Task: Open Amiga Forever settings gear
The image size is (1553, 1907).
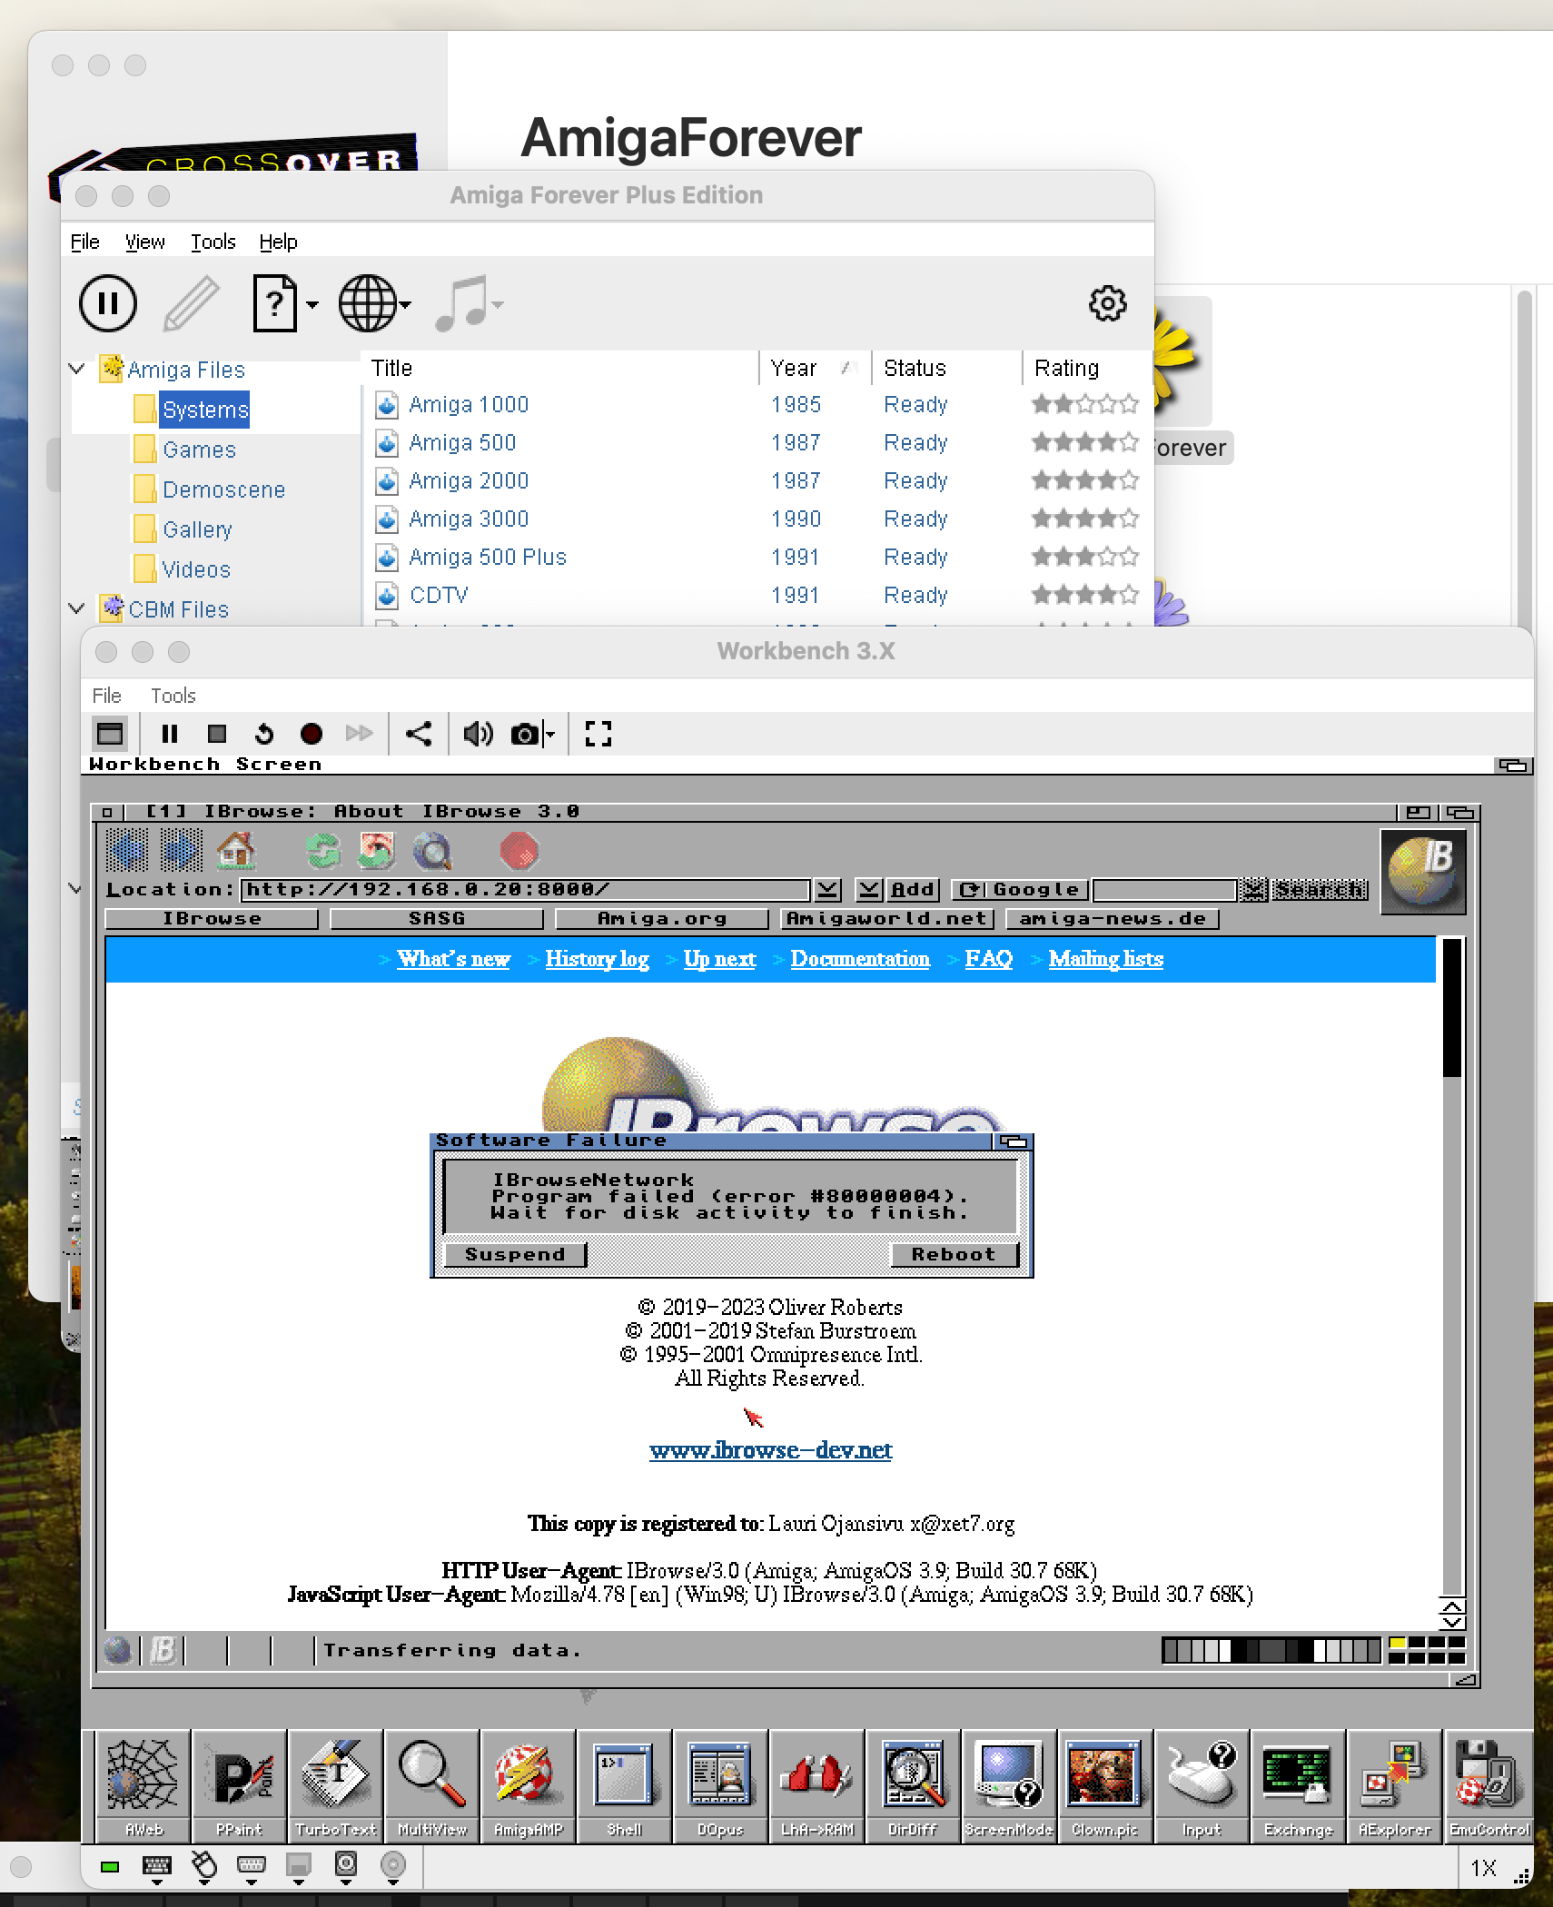Action: (x=1107, y=303)
